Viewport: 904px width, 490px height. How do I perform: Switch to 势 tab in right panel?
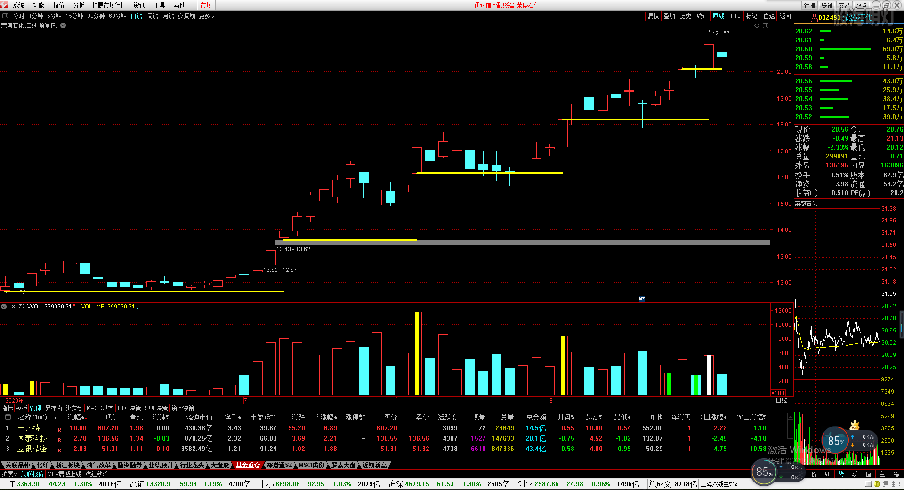tap(841, 474)
